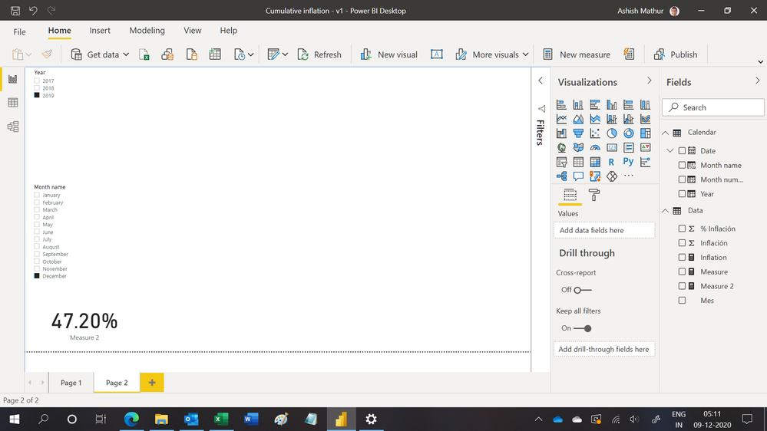Click inside the Fields search box
767x431 pixels.
[x=713, y=107]
